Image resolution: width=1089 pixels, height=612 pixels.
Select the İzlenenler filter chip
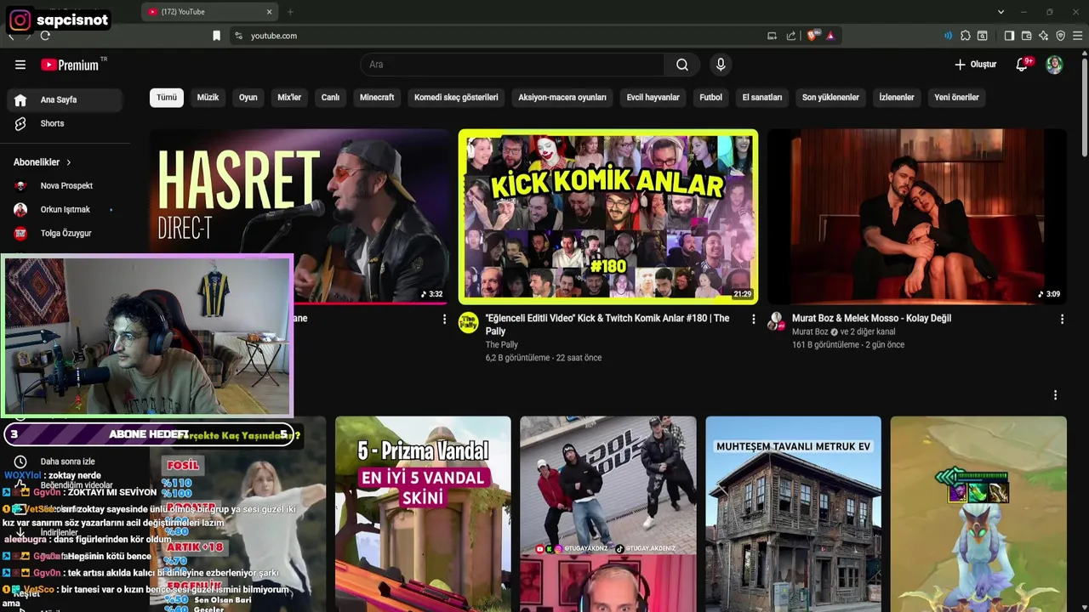[x=897, y=98]
